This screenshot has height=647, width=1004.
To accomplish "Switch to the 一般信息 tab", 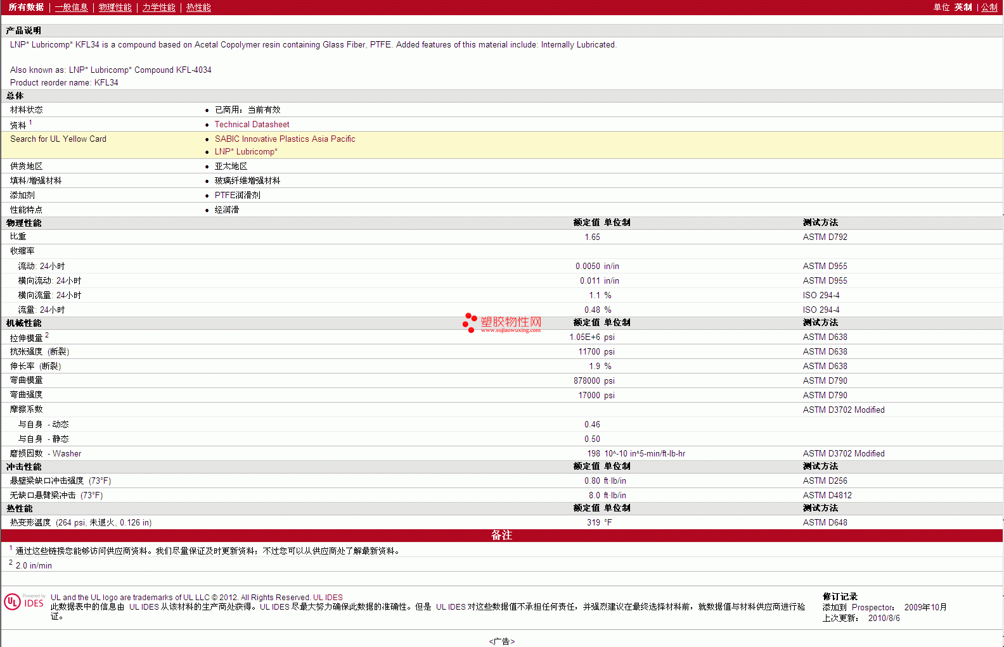I will (71, 8).
